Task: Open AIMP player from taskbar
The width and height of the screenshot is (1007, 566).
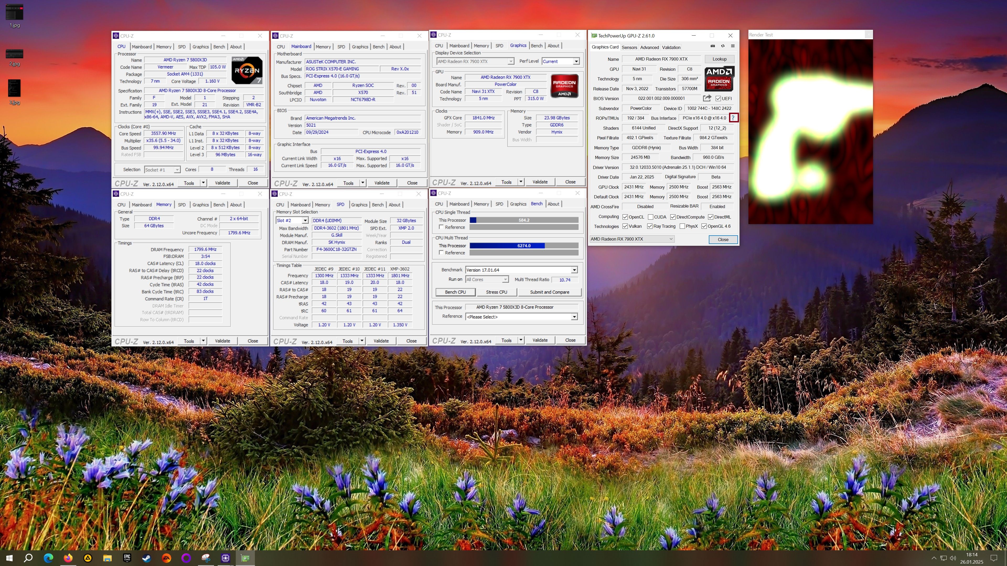Action: (x=88, y=558)
